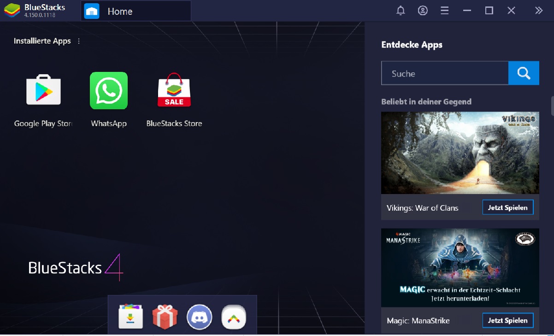Maximize the BlueStacks window
Image resolution: width=554 pixels, height=336 pixels.
[x=489, y=11]
